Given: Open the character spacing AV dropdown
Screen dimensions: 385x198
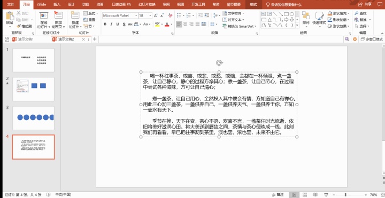Looking at the screenshot, I should 138,24.
